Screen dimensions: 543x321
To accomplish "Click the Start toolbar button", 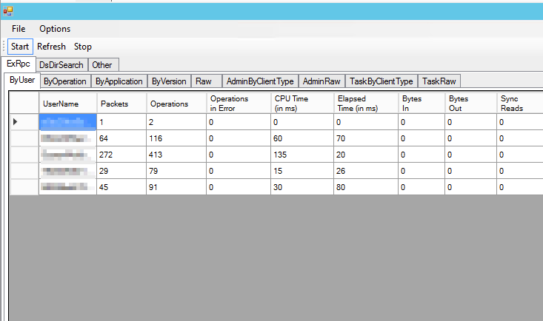I will pos(20,47).
